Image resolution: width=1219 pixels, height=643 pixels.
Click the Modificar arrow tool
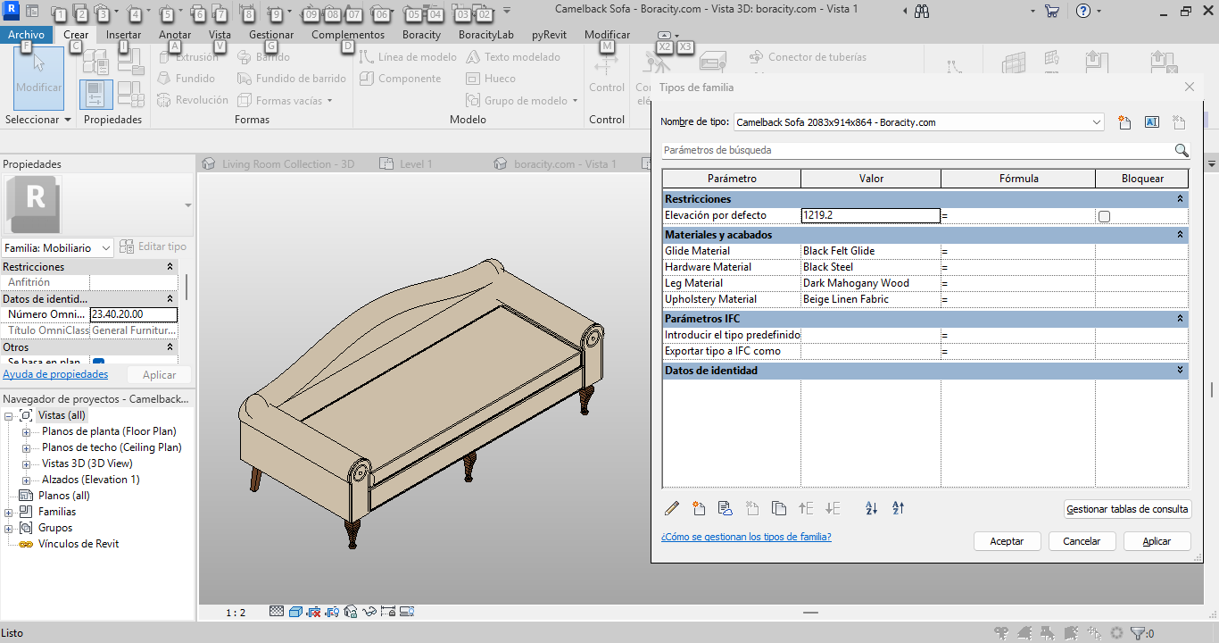pos(39,78)
